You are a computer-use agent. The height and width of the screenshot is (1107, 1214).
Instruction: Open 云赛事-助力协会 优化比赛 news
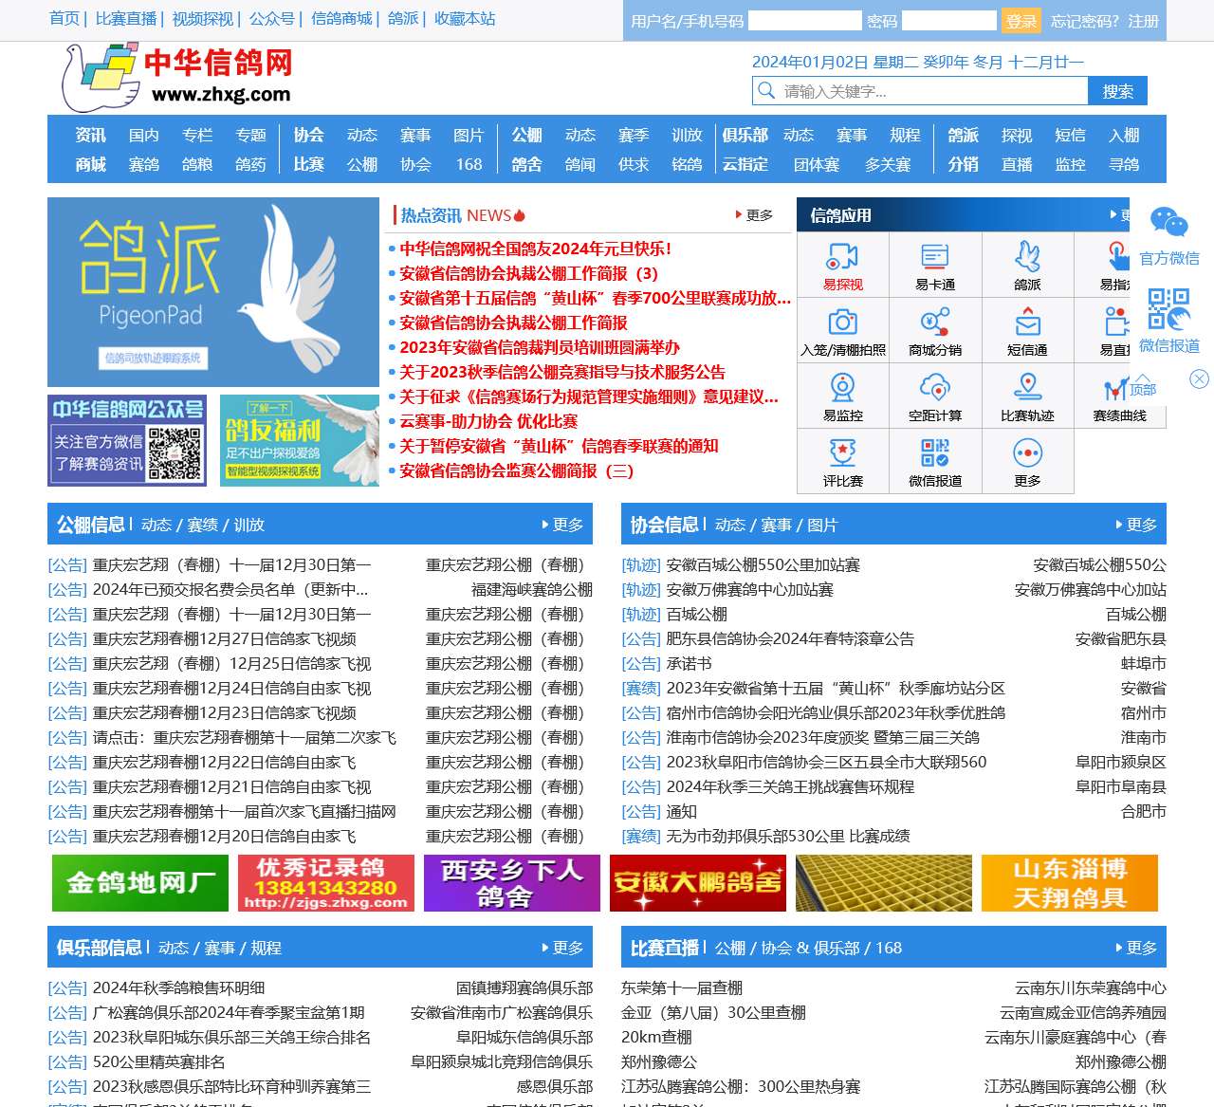coord(488,421)
